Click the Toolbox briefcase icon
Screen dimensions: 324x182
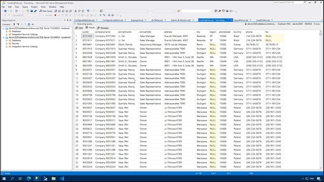[x=227, y=11]
